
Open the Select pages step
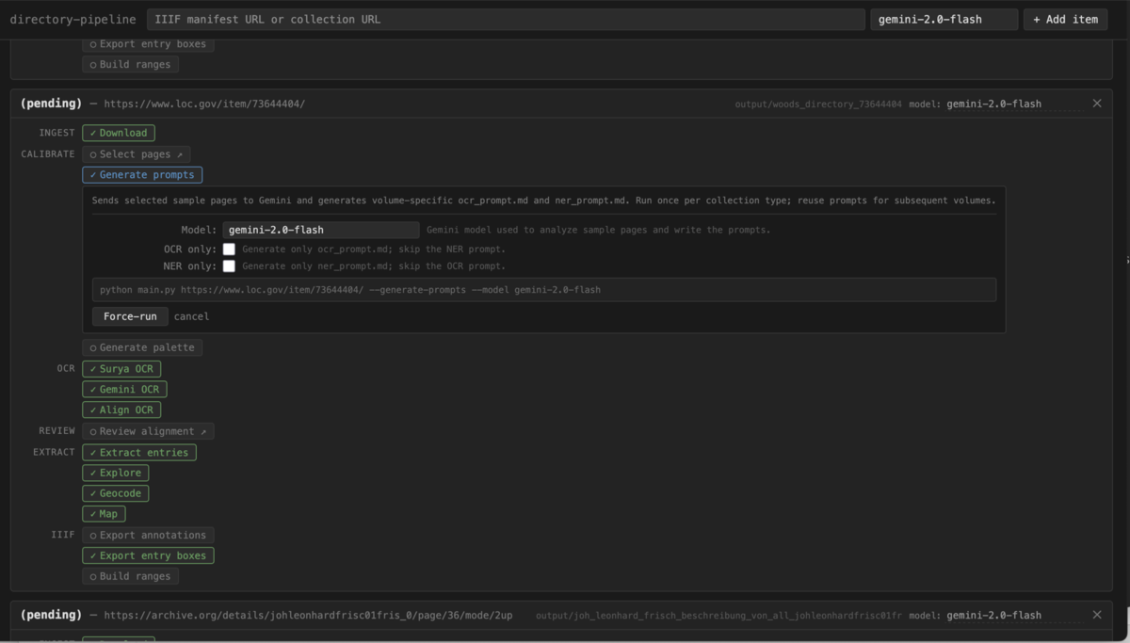137,153
